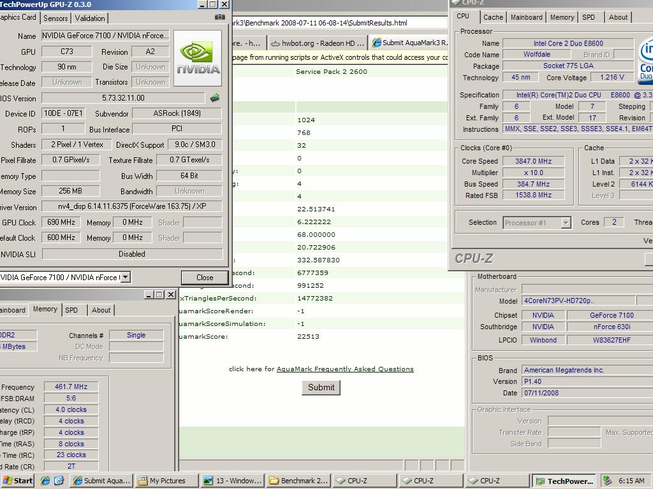Expand GPU selection dropdown in GPU-Z

click(126, 277)
